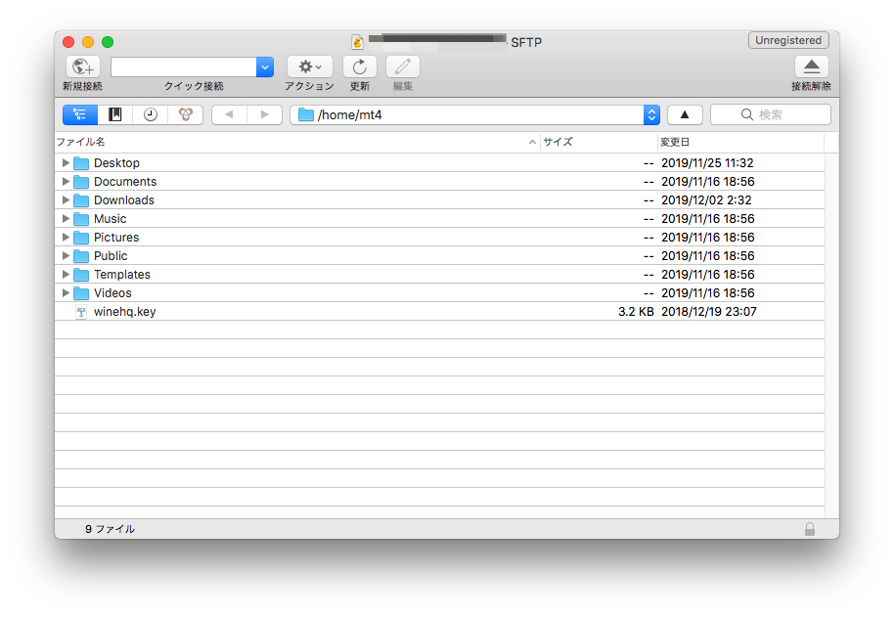This screenshot has height=617, width=894.
Task: Click the Edit (編集) pencil icon
Action: pyautogui.click(x=403, y=67)
